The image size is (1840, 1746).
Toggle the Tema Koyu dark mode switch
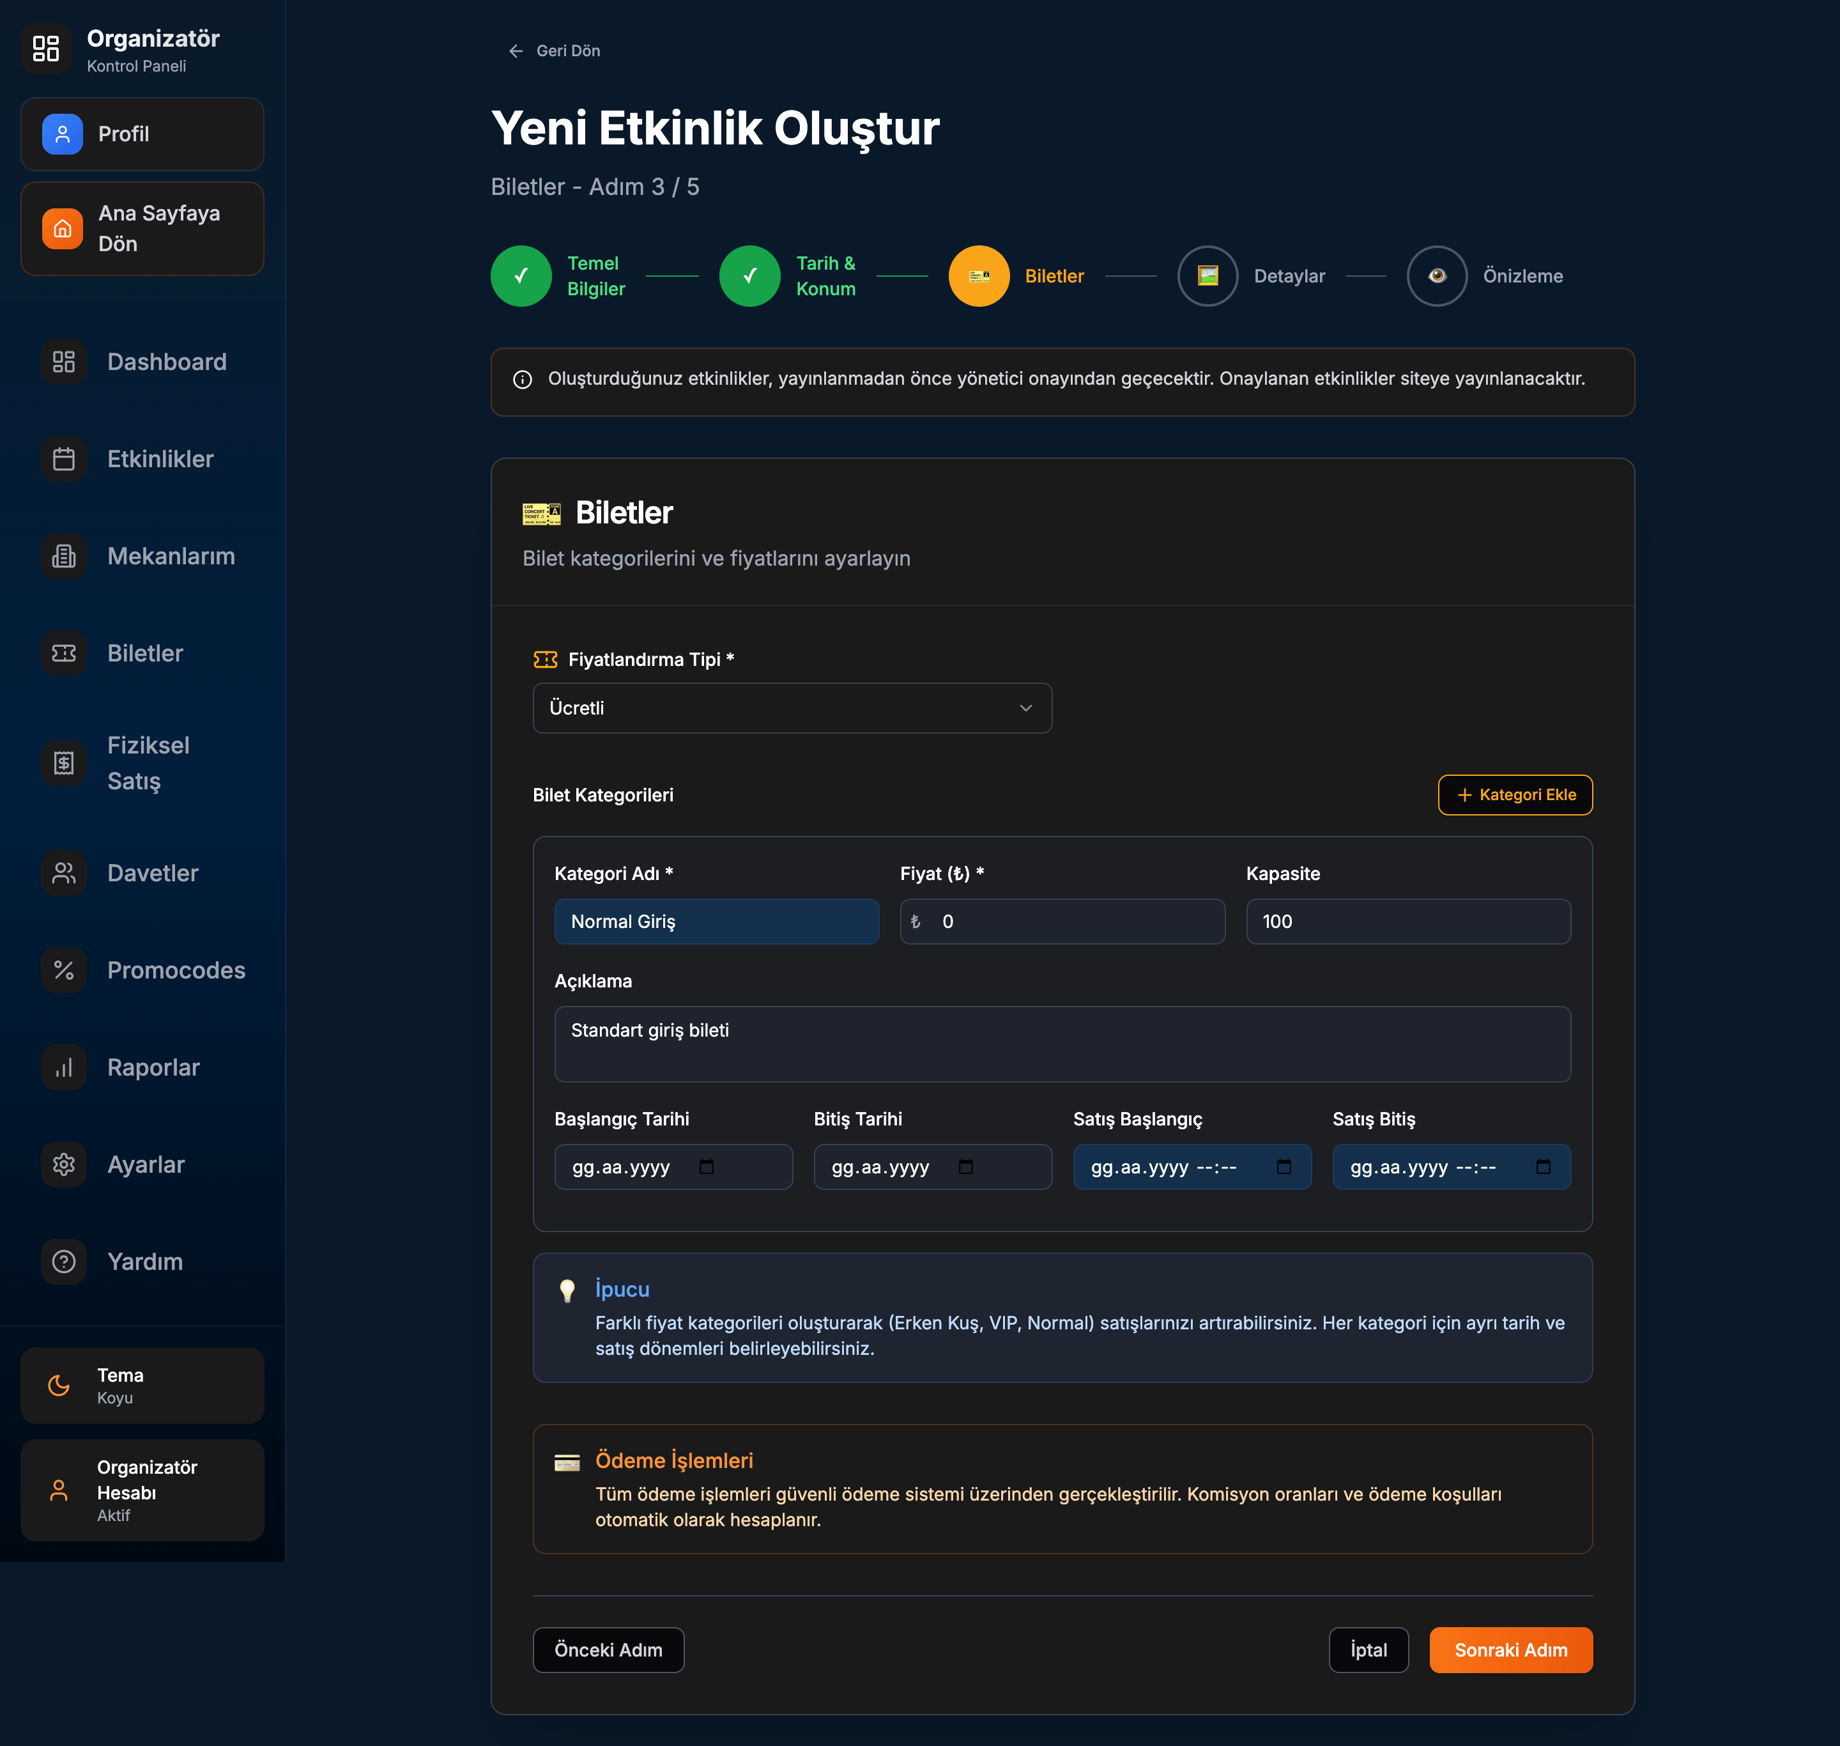pyautogui.click(x=141, y=1385)
